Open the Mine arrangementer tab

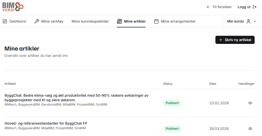point(175,21)
